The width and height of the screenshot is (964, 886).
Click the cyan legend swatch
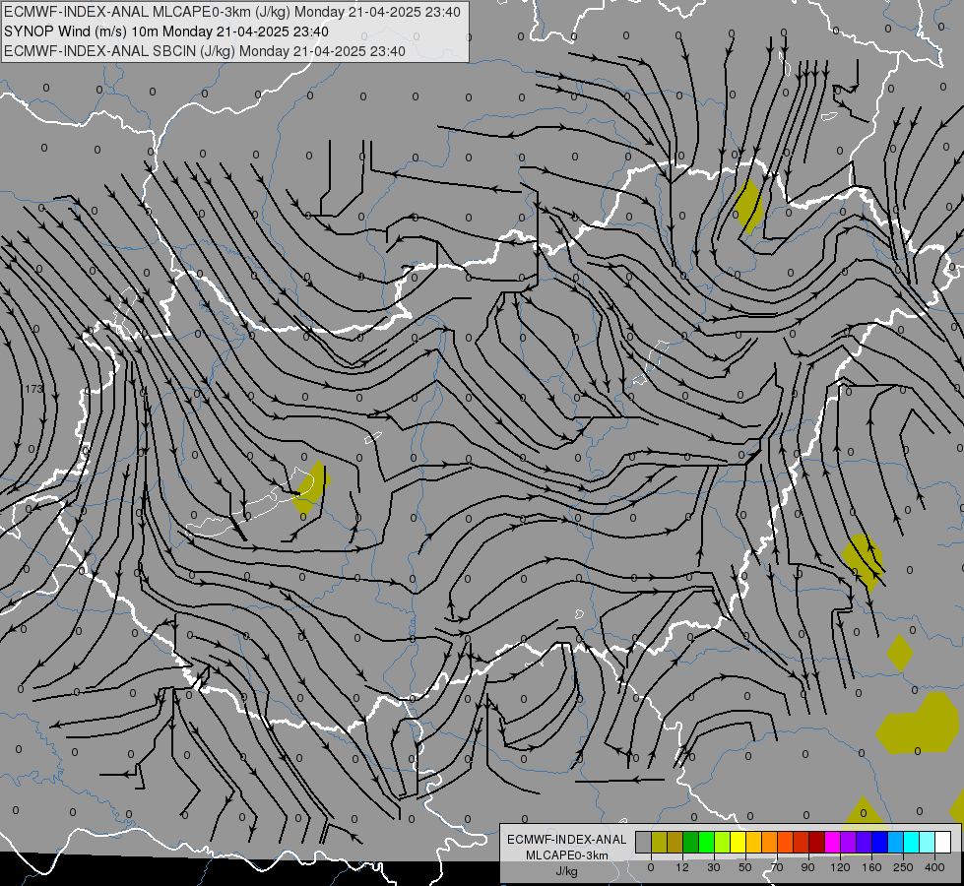click(x=912, y=842)
